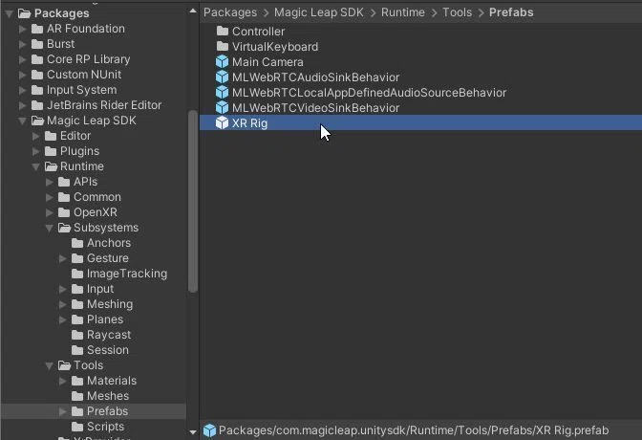
Task: Click the Controller folder icon in file list
Action: pos(223,31)
